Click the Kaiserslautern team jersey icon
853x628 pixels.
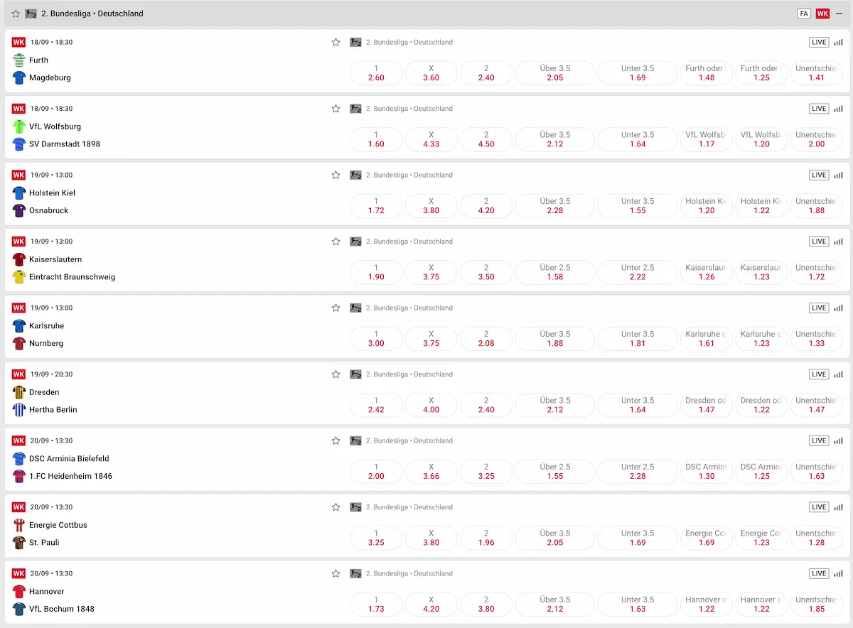(19, 259)
